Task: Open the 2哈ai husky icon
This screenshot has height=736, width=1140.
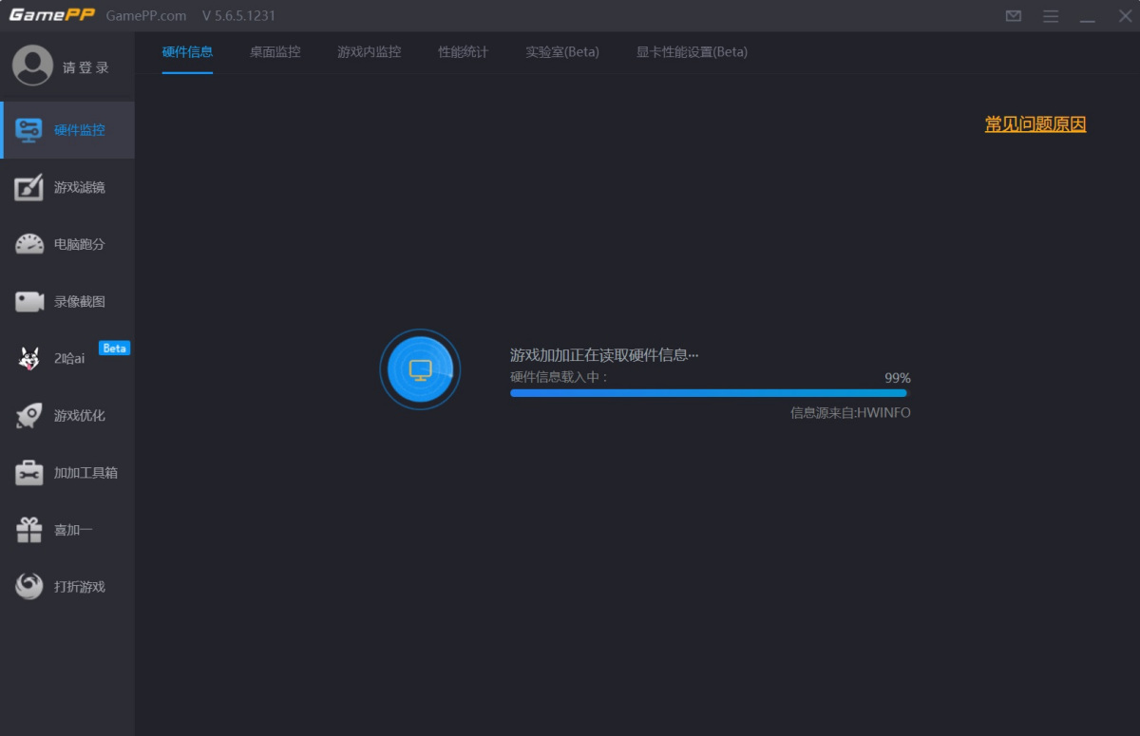Action: coord(29,359)
